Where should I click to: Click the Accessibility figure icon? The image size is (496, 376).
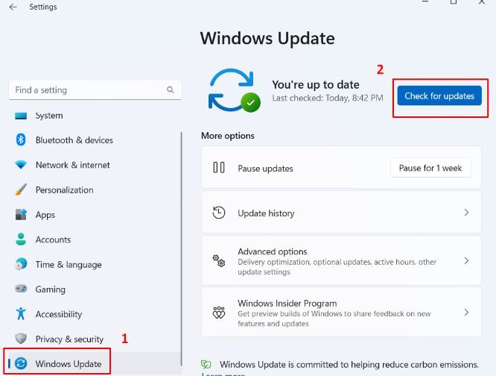21,313
